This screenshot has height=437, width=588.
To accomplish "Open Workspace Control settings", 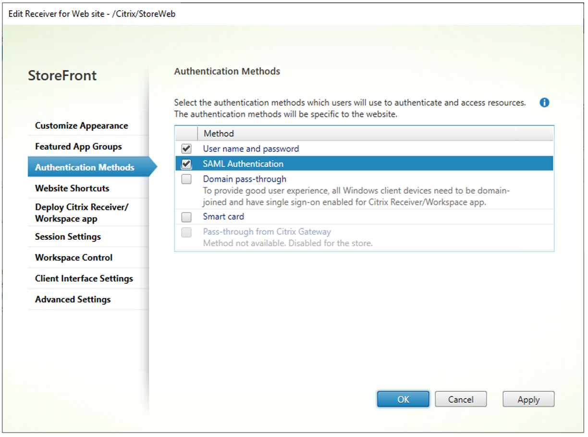I will click(x=73, y=258).
